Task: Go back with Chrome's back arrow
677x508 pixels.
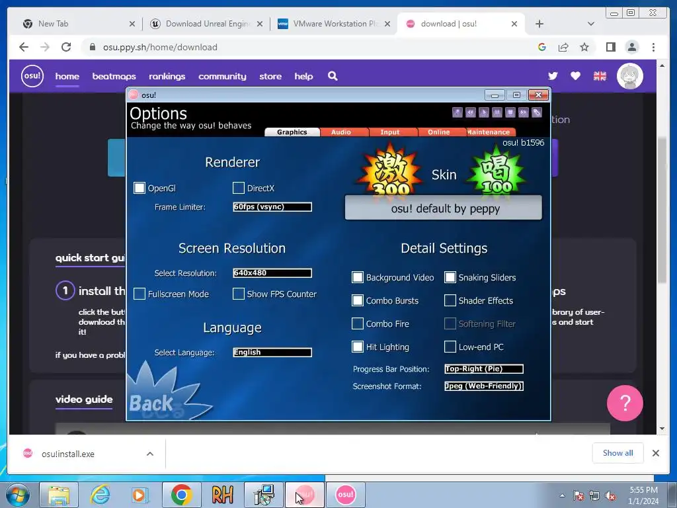Action: [x=24, y=47]
